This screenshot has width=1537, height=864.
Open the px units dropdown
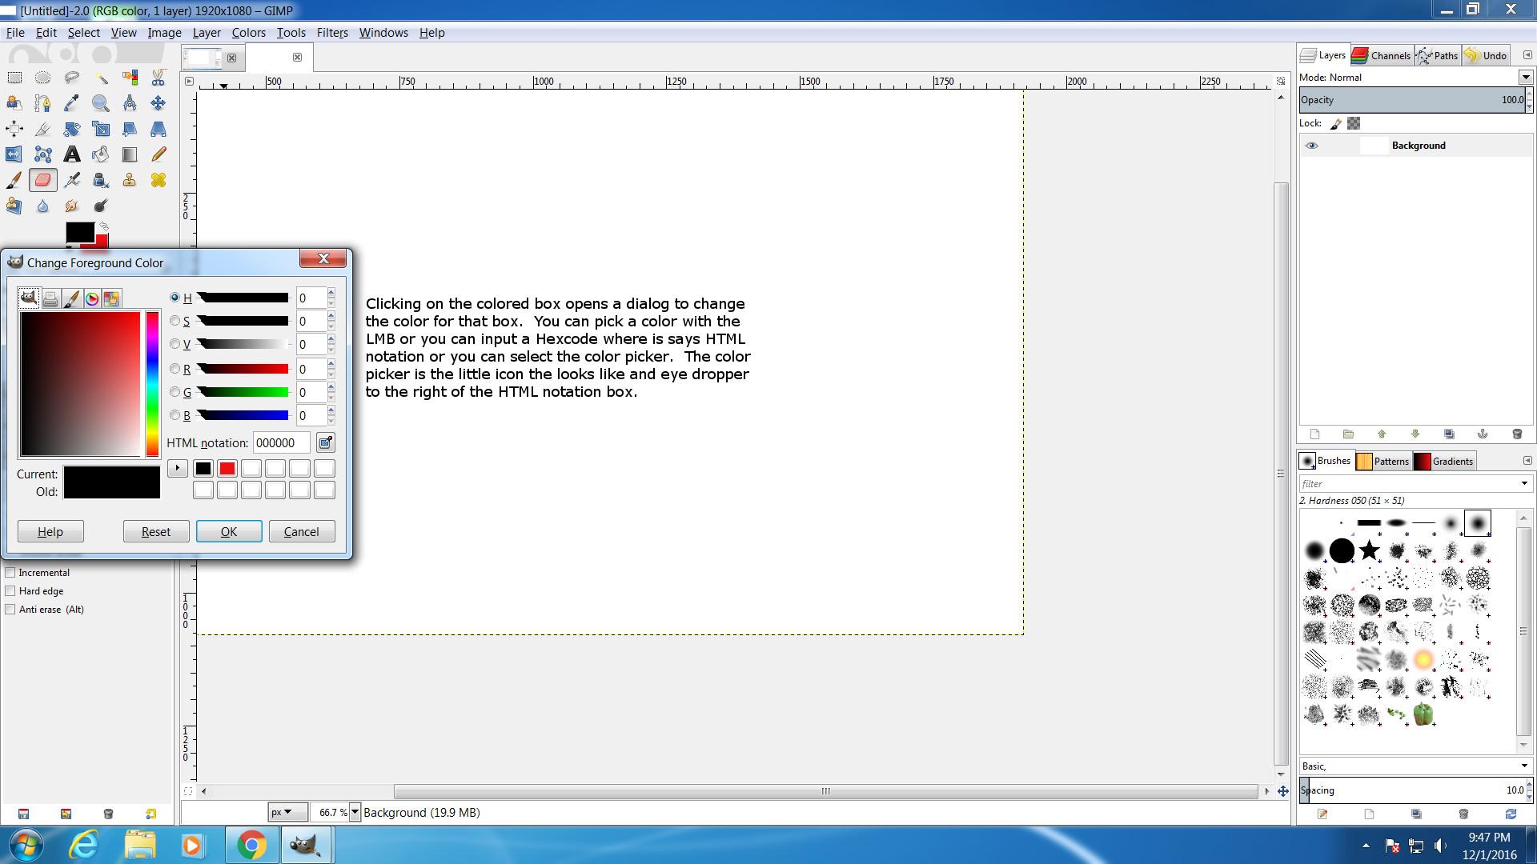(287, 812)
